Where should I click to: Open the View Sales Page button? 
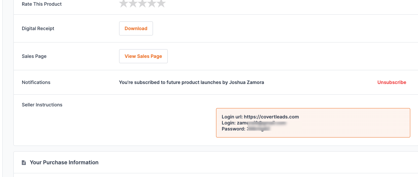[x=143, y=56]
